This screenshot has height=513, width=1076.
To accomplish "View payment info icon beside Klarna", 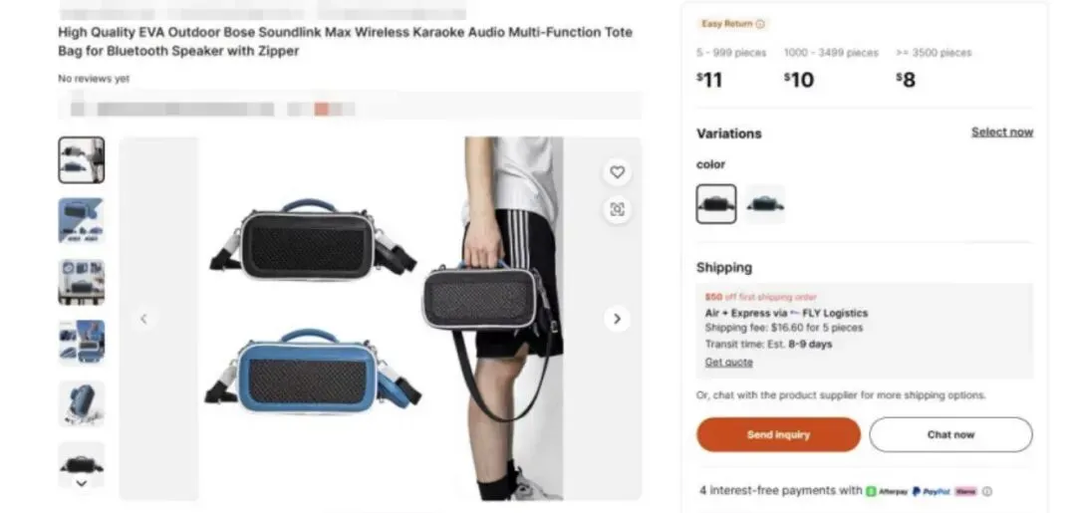I will pyautogui.click(x=986, y=491).
